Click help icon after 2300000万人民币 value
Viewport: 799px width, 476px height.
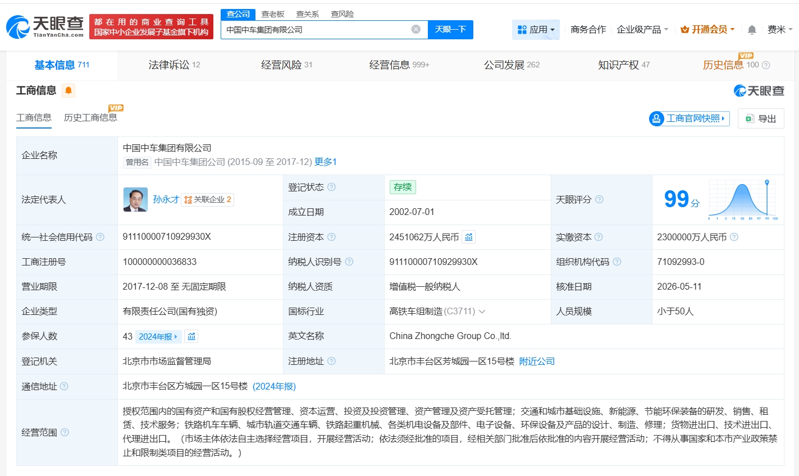734,237
